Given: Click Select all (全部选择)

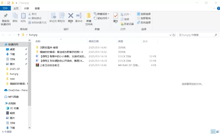Looking at the screenshot, I should (144, 14).
